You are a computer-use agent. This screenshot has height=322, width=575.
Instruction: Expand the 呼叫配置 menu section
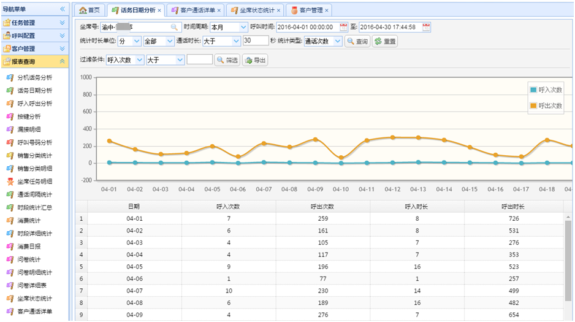62,36
